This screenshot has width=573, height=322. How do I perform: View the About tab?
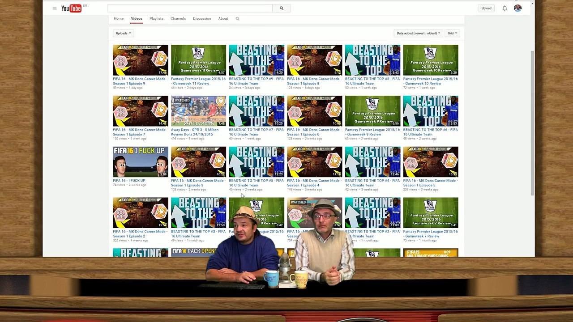pos(223,19)
